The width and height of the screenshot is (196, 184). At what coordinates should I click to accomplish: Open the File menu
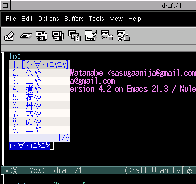pyautogui.click(x=11, y=19)
